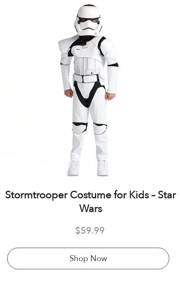Image resolution: width=180 pixels, height=288 pixels.
Task: Click the word "Wars" in the title
Action: tap(91, 208)
